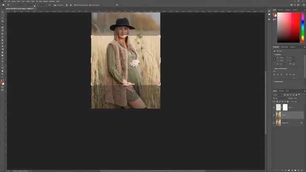Open the Opacity value dropdown
This screenshot has height=172, width=306.
pos(296,98)
